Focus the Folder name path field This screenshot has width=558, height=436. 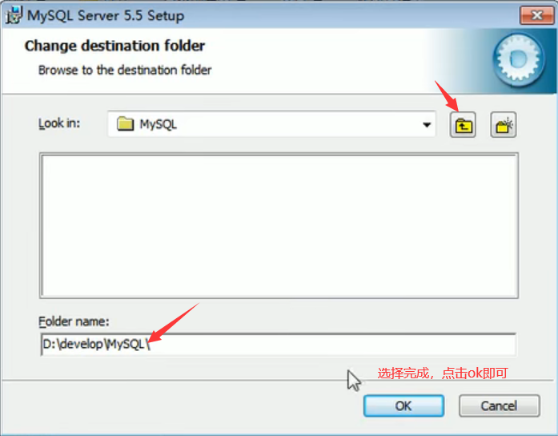tap(279, 344)
